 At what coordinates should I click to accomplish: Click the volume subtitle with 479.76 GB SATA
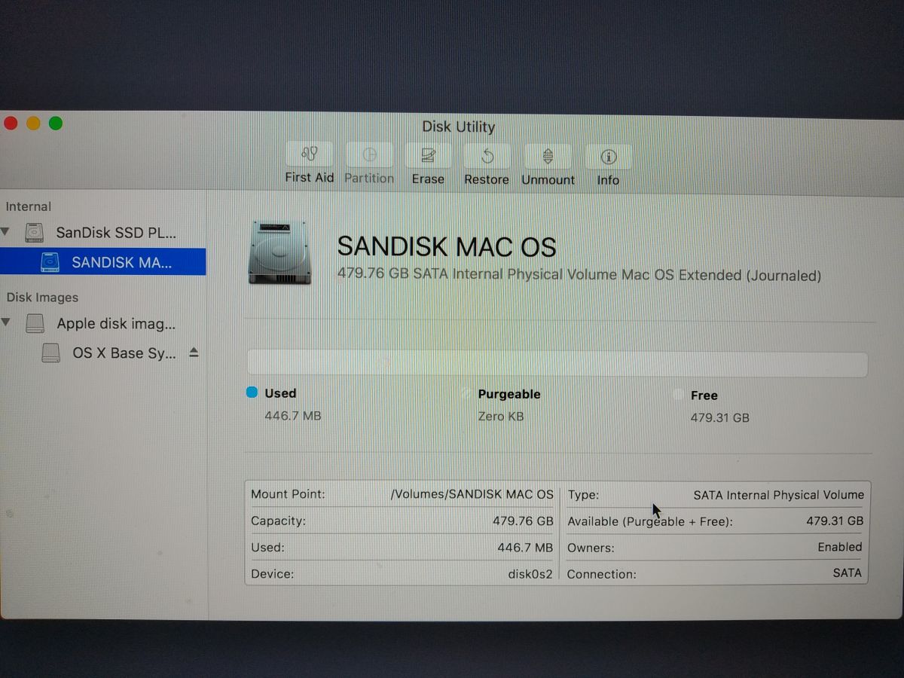coord(579,276)
